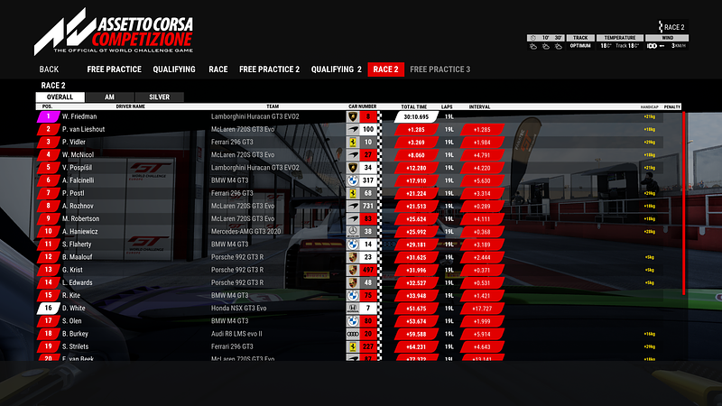This screenshot has height=406, width=722.
Task: Click the McLaren logo for car 83
Action: 353,218
